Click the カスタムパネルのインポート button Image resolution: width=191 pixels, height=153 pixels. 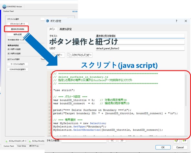pyautogui.click(x=16, y=141)
